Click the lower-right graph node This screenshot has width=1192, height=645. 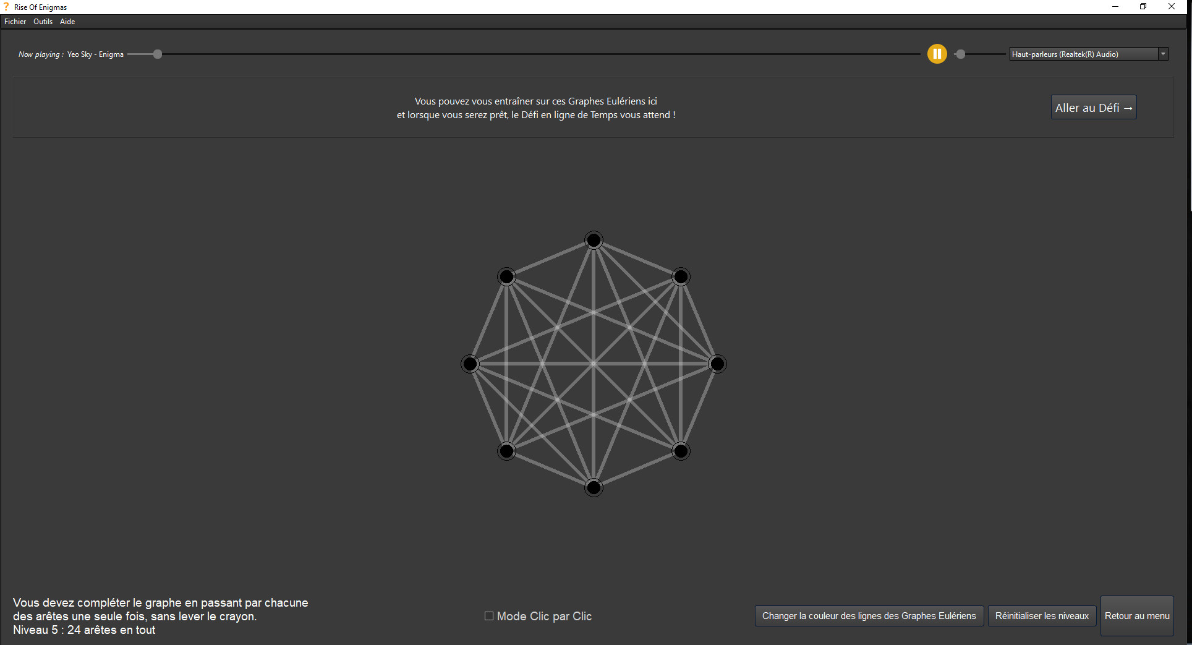click(680, 451)
